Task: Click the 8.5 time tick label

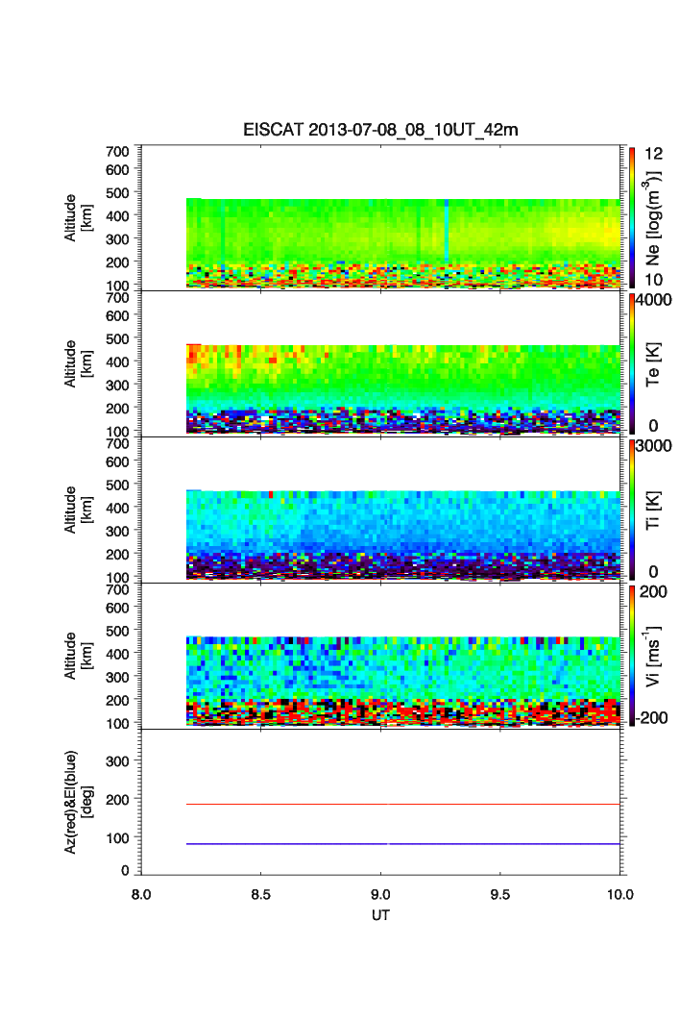Action: pyautogui.click(x=261, y=895)
